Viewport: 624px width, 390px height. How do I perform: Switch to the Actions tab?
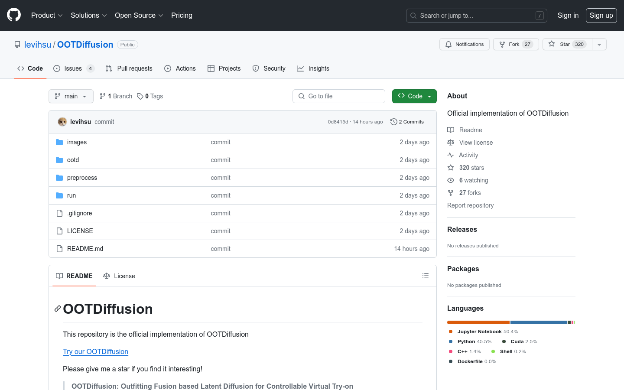(x=180, y=68)
